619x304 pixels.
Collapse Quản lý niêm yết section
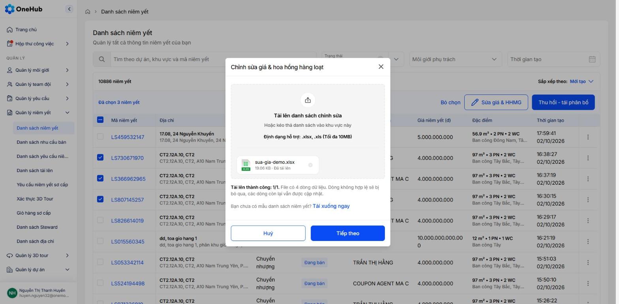[x=38, y=113]
